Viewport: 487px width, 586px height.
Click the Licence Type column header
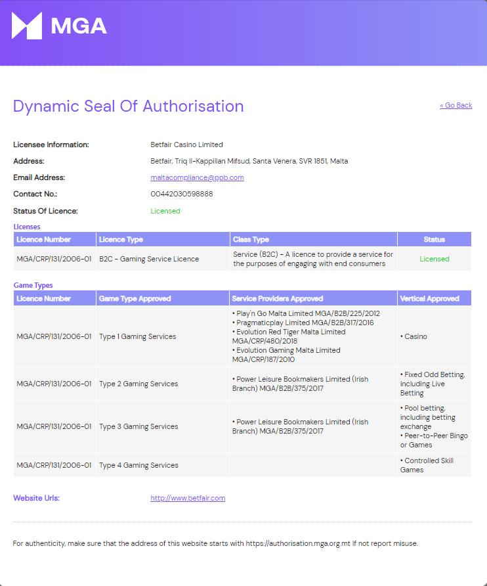(163, 240)
